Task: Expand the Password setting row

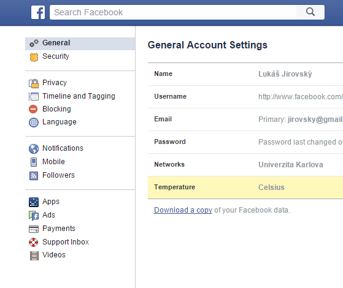Action: (245, 142)
